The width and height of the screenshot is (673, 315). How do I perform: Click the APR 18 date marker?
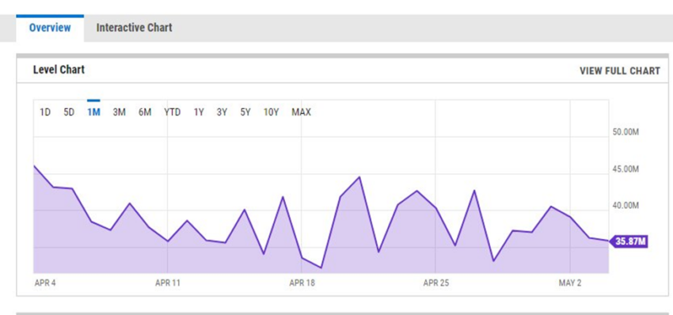coord(302,283)
